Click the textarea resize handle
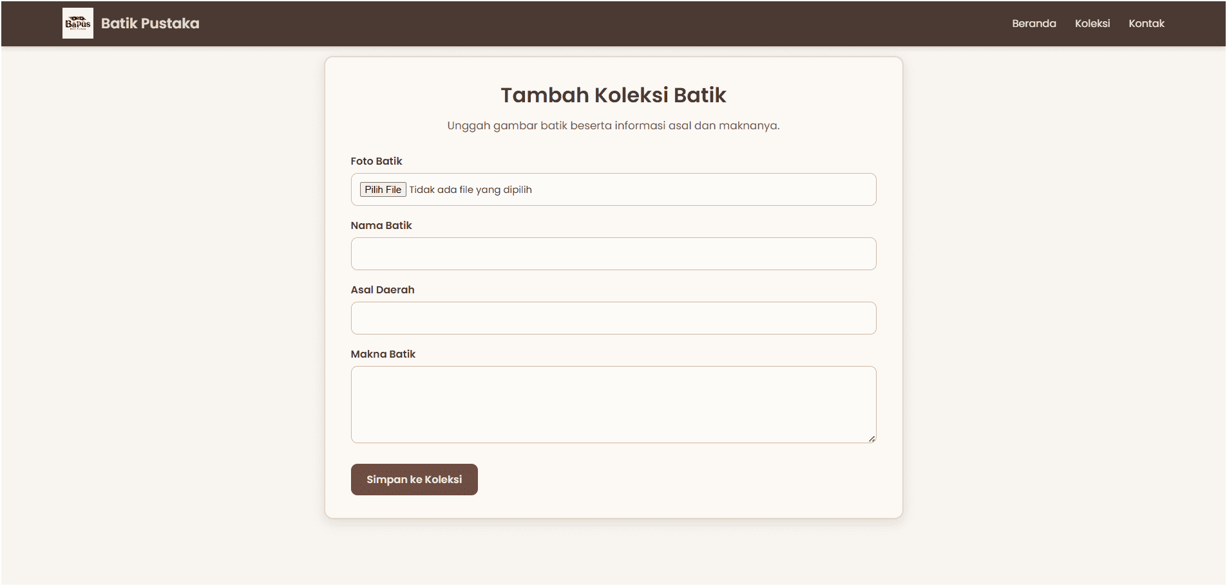 pos(871,438)
